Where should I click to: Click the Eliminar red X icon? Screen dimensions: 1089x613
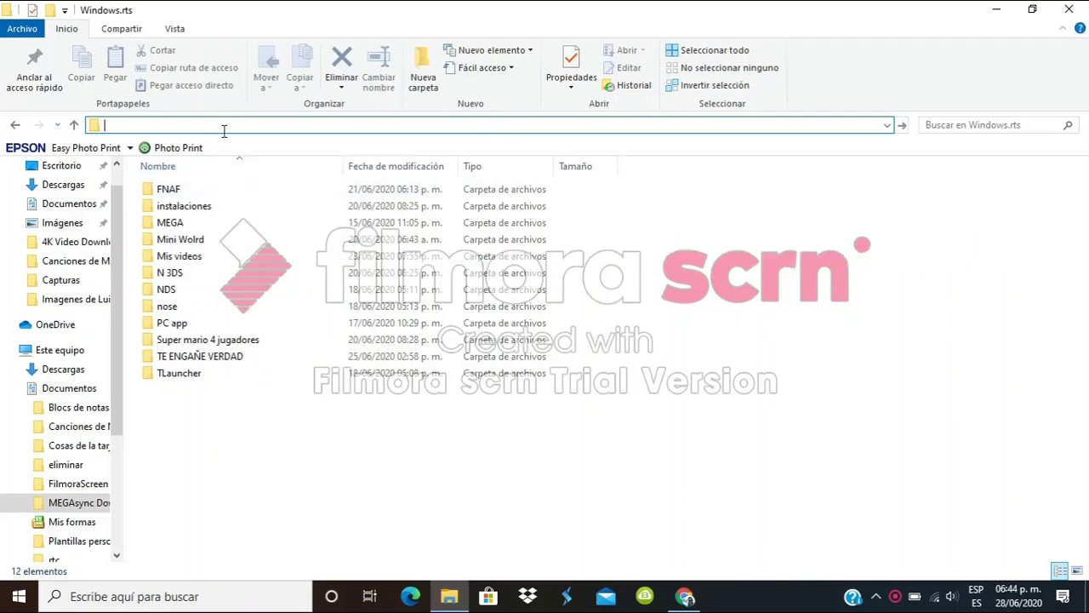pos(341,58)
